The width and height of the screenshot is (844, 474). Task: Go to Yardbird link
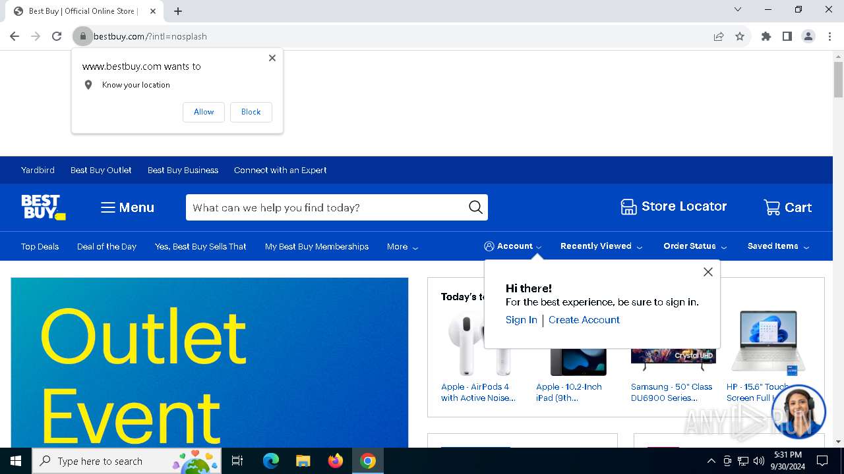click(38, 170)
